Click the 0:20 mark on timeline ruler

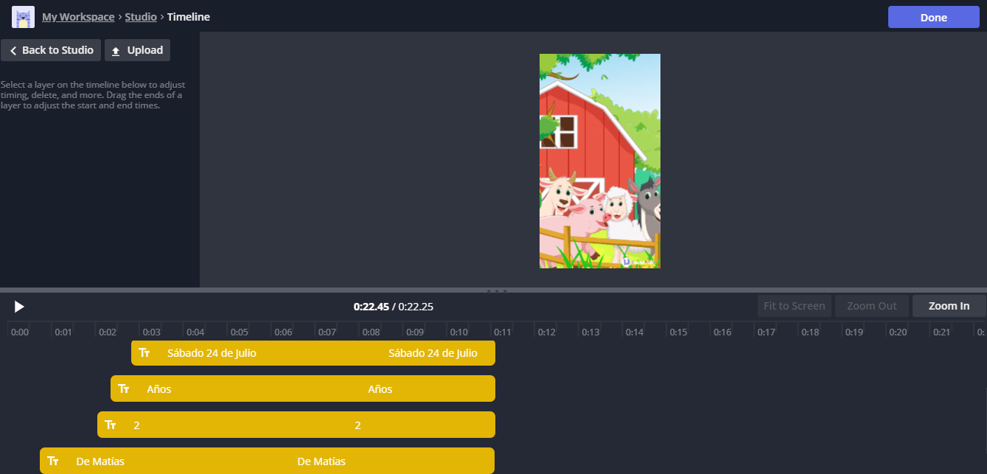(898, 332)
